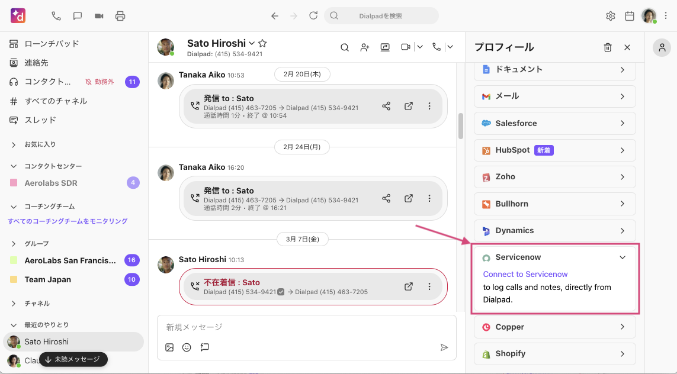
Task: Share the 16:21 call record
Action: coord(386,198)
